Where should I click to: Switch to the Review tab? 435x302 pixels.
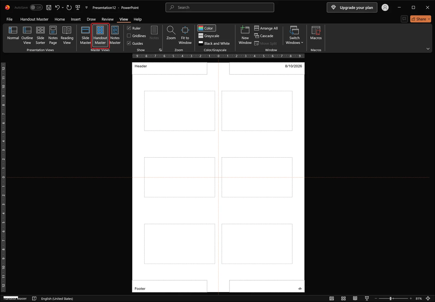pyautogui.click(x=107, y=19)
